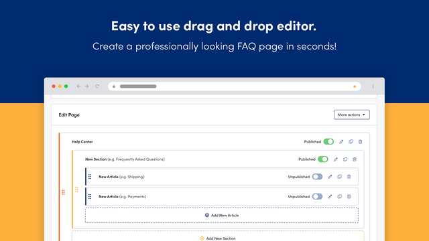Open the browser three-dot menu
Image resolution: width=429 pixels, height=241 pixels.
click(373, 86)
